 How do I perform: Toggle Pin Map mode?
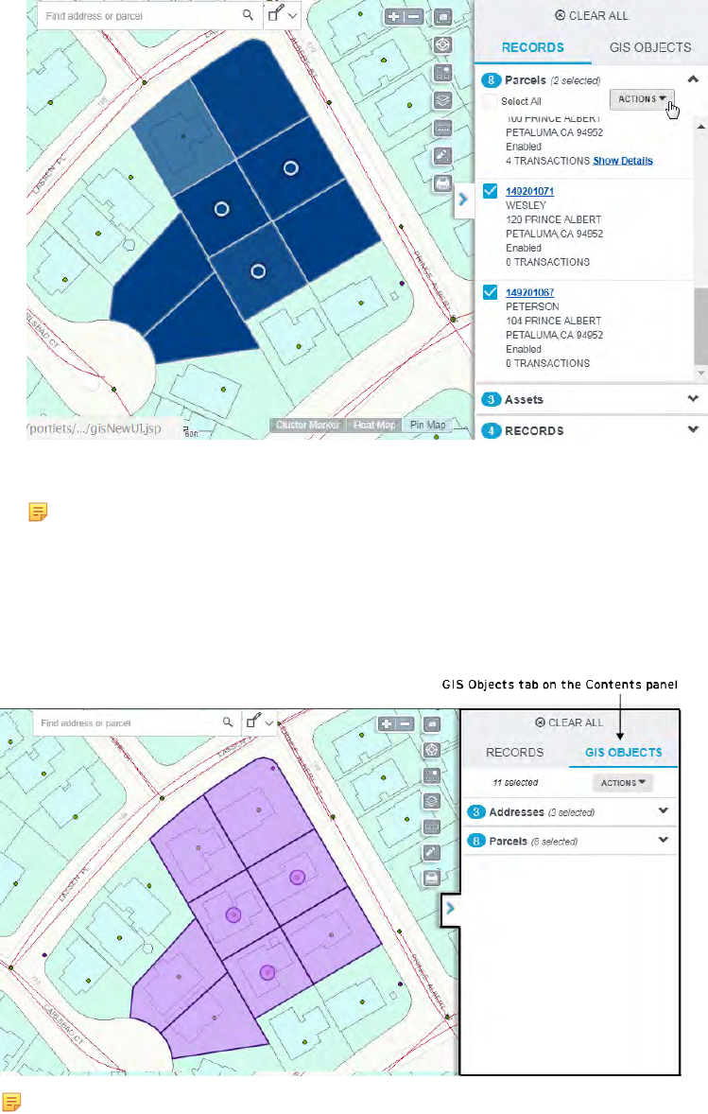[427, 425]
